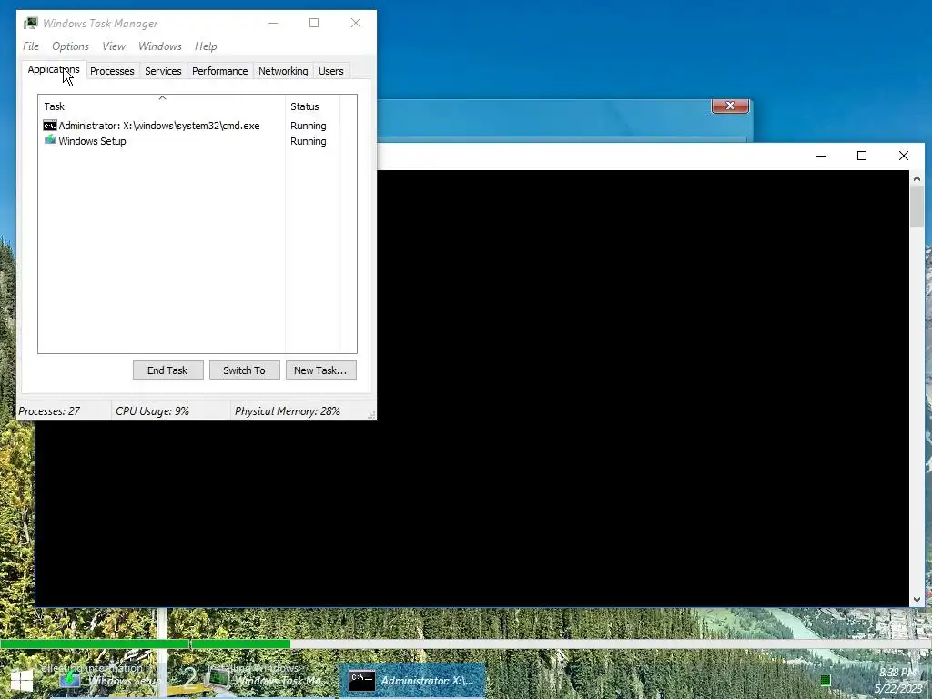Click the taskbar clock showing the time and date

pyautogui.click(x=898, y=681)
